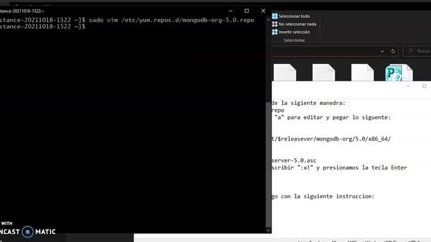Click the terminal title bar text
This screenshot has height=242, width=431.
click(x=22, y=11)
